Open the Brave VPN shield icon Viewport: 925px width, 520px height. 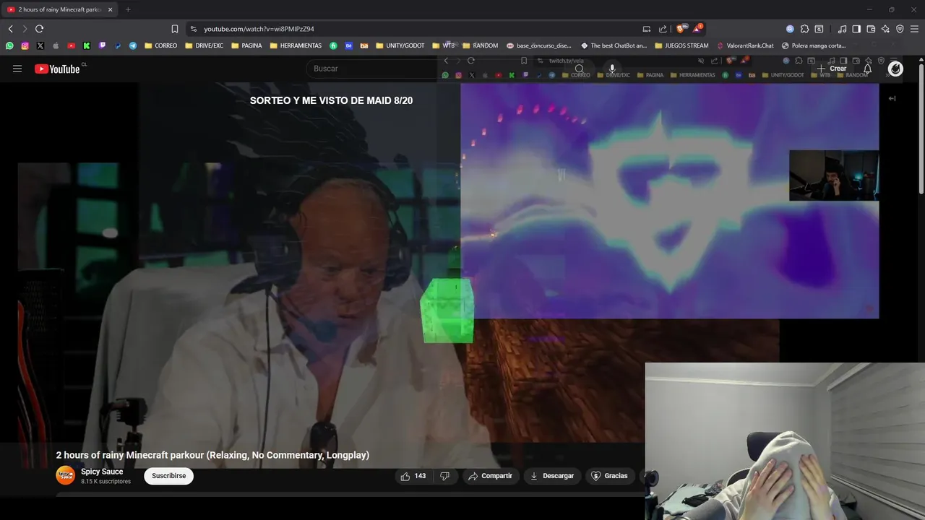click(900, 29)
